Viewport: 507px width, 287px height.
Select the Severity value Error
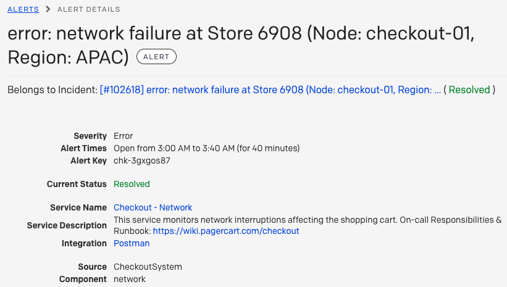click(123, 136)
